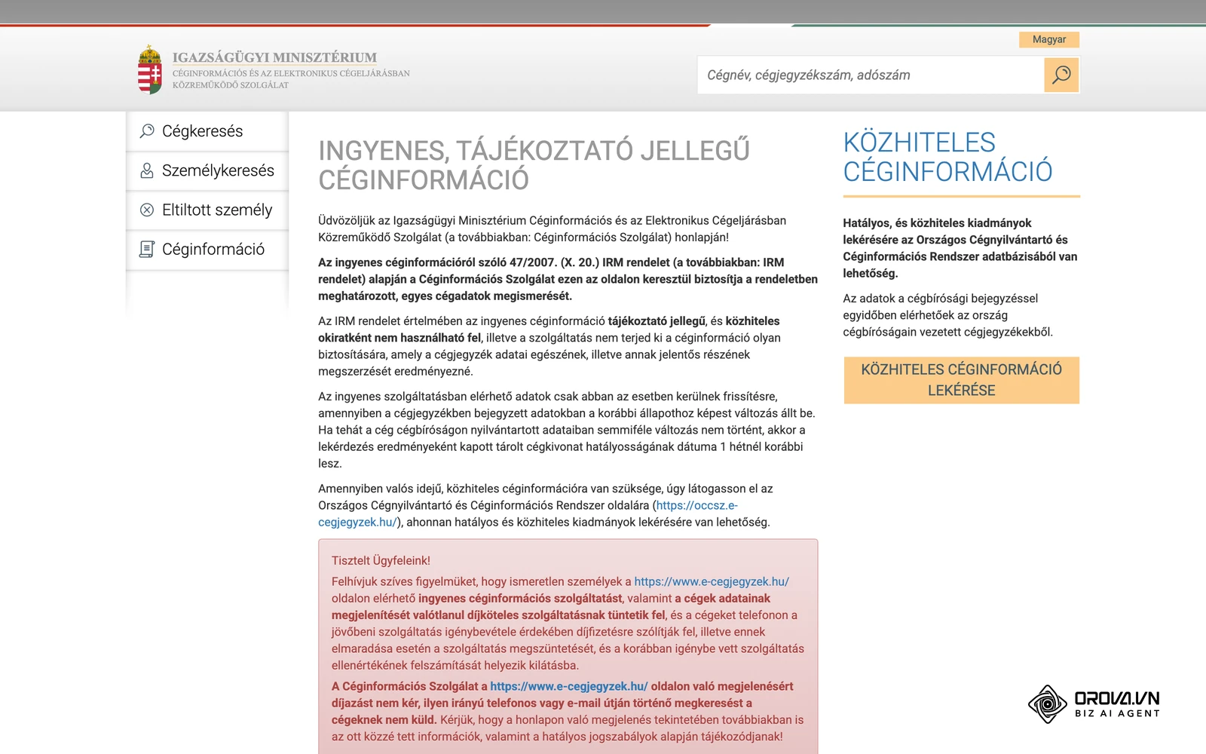Select Eltiltott személy in sidebar

click(x=207, y=210)
